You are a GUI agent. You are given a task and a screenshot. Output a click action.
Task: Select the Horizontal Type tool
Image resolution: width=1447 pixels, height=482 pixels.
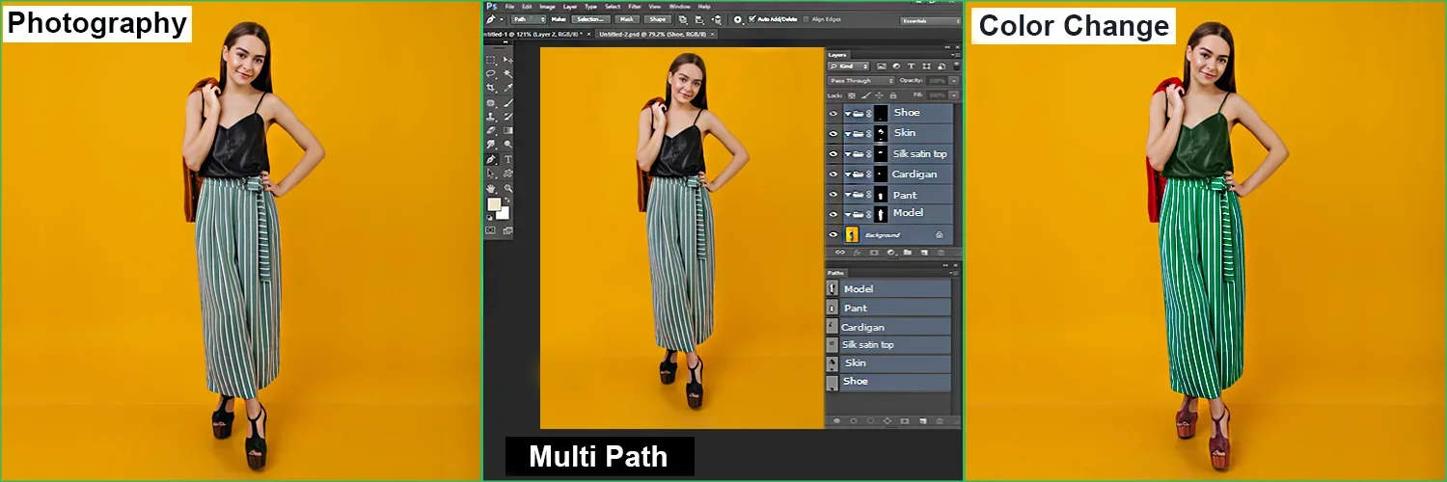(x=508, y=159)
